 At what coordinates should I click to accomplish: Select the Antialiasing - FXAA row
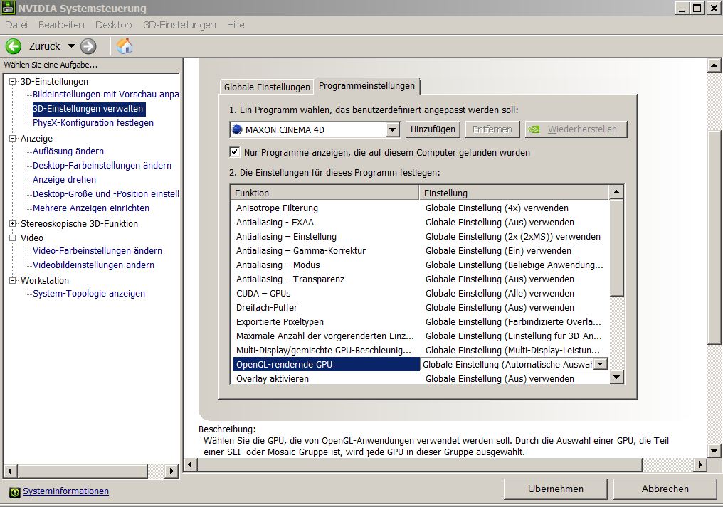[420, 223]
